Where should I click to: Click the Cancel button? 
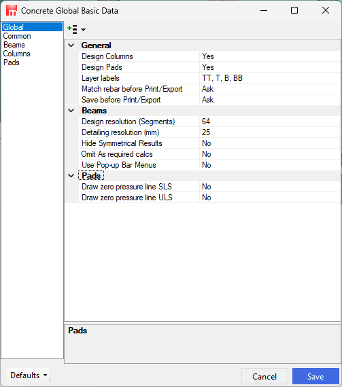tap(264, 376)
